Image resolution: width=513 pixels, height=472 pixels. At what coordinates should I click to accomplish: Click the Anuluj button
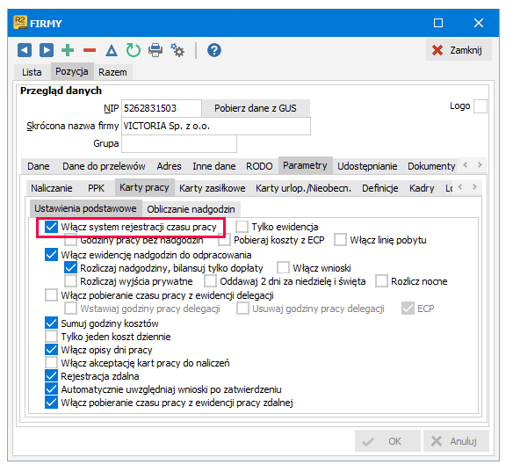pos(456,441)
